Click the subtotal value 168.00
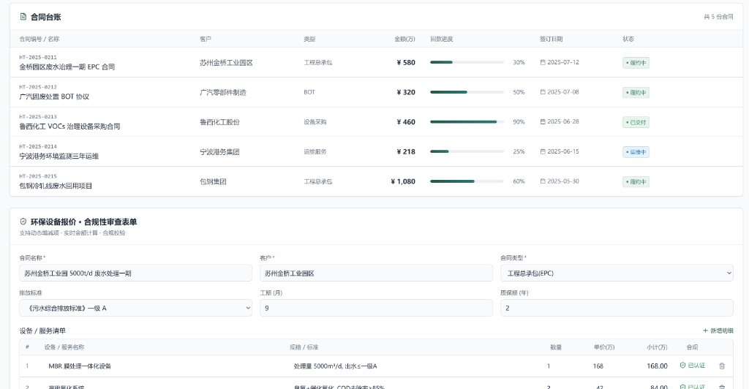Image resolution: width=749 pixels, height=389 pixels. [x=657, y=366]
